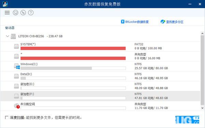The width and height of the screenshot is (205, 128).
Task: Minimize the 赤友数据恢复免费版 window
Action: point(190,4)
